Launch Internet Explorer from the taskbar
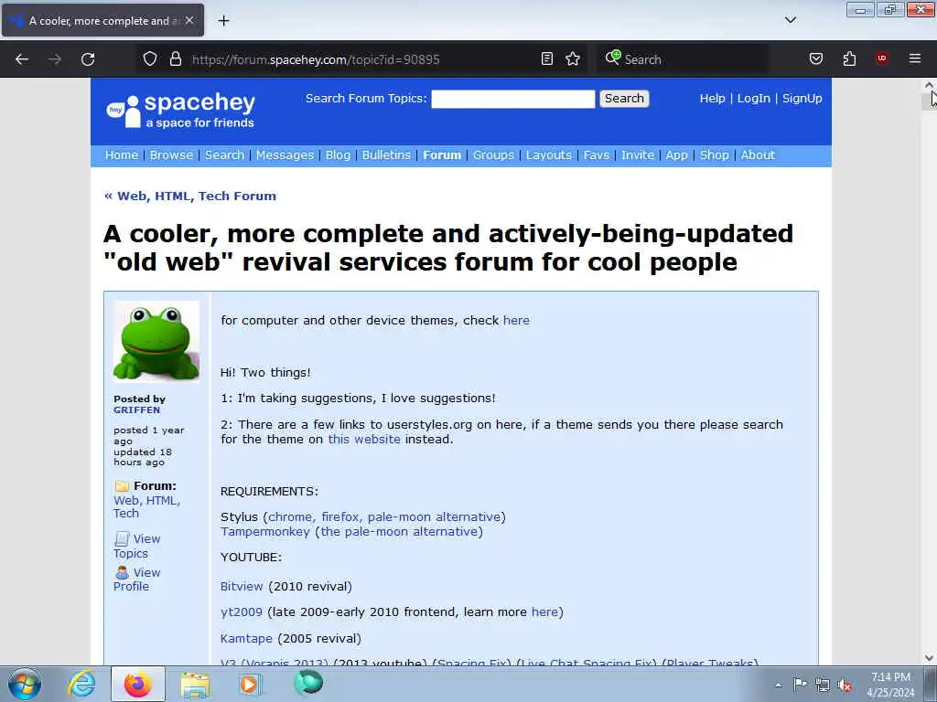Viewport: 937px width, 702px height. click(x=81, y=684)
